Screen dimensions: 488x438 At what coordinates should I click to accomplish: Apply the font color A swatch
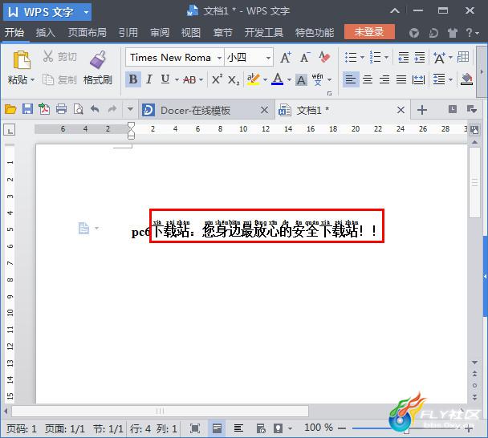click(x=277, y=79)
